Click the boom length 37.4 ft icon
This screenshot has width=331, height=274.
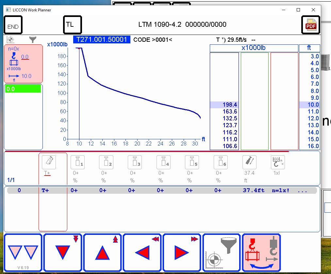250,162
